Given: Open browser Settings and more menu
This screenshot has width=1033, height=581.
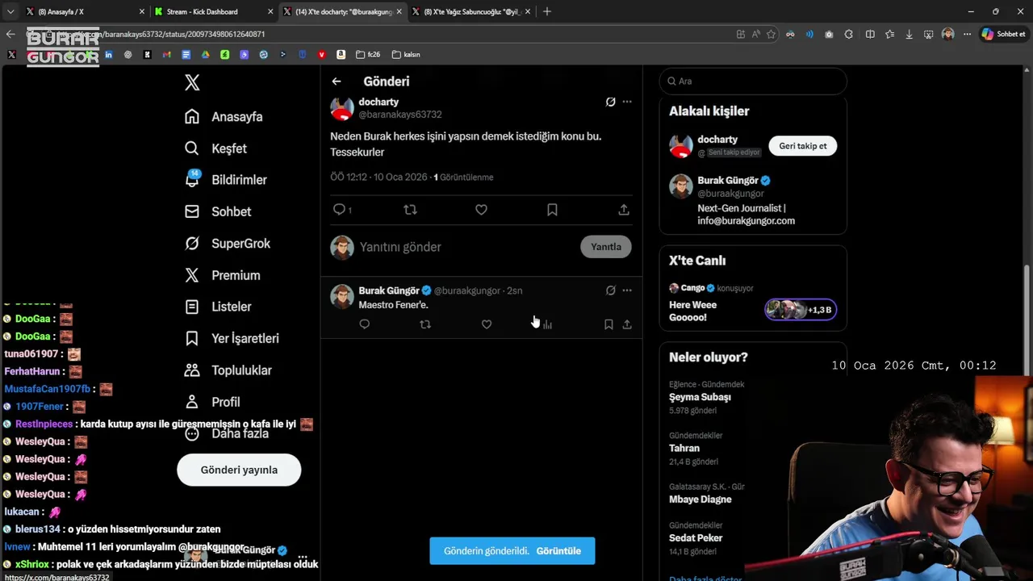Looking at the screenshot, I should click(967, 34).
